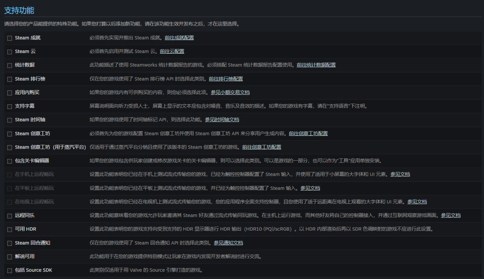View the 参见通知文档 link
The image size is (484, 279).
(x=228, y=243)
